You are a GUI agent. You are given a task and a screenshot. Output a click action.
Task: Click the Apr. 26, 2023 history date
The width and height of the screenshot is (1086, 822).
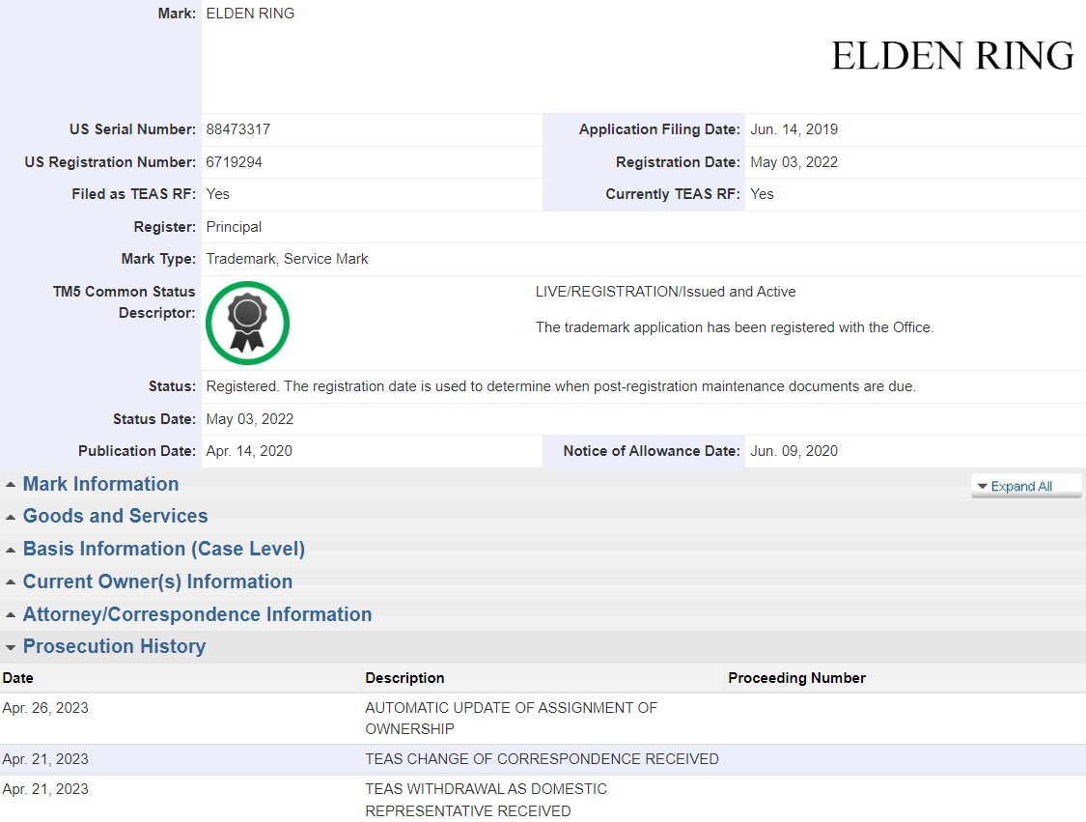tap(45, 708)
